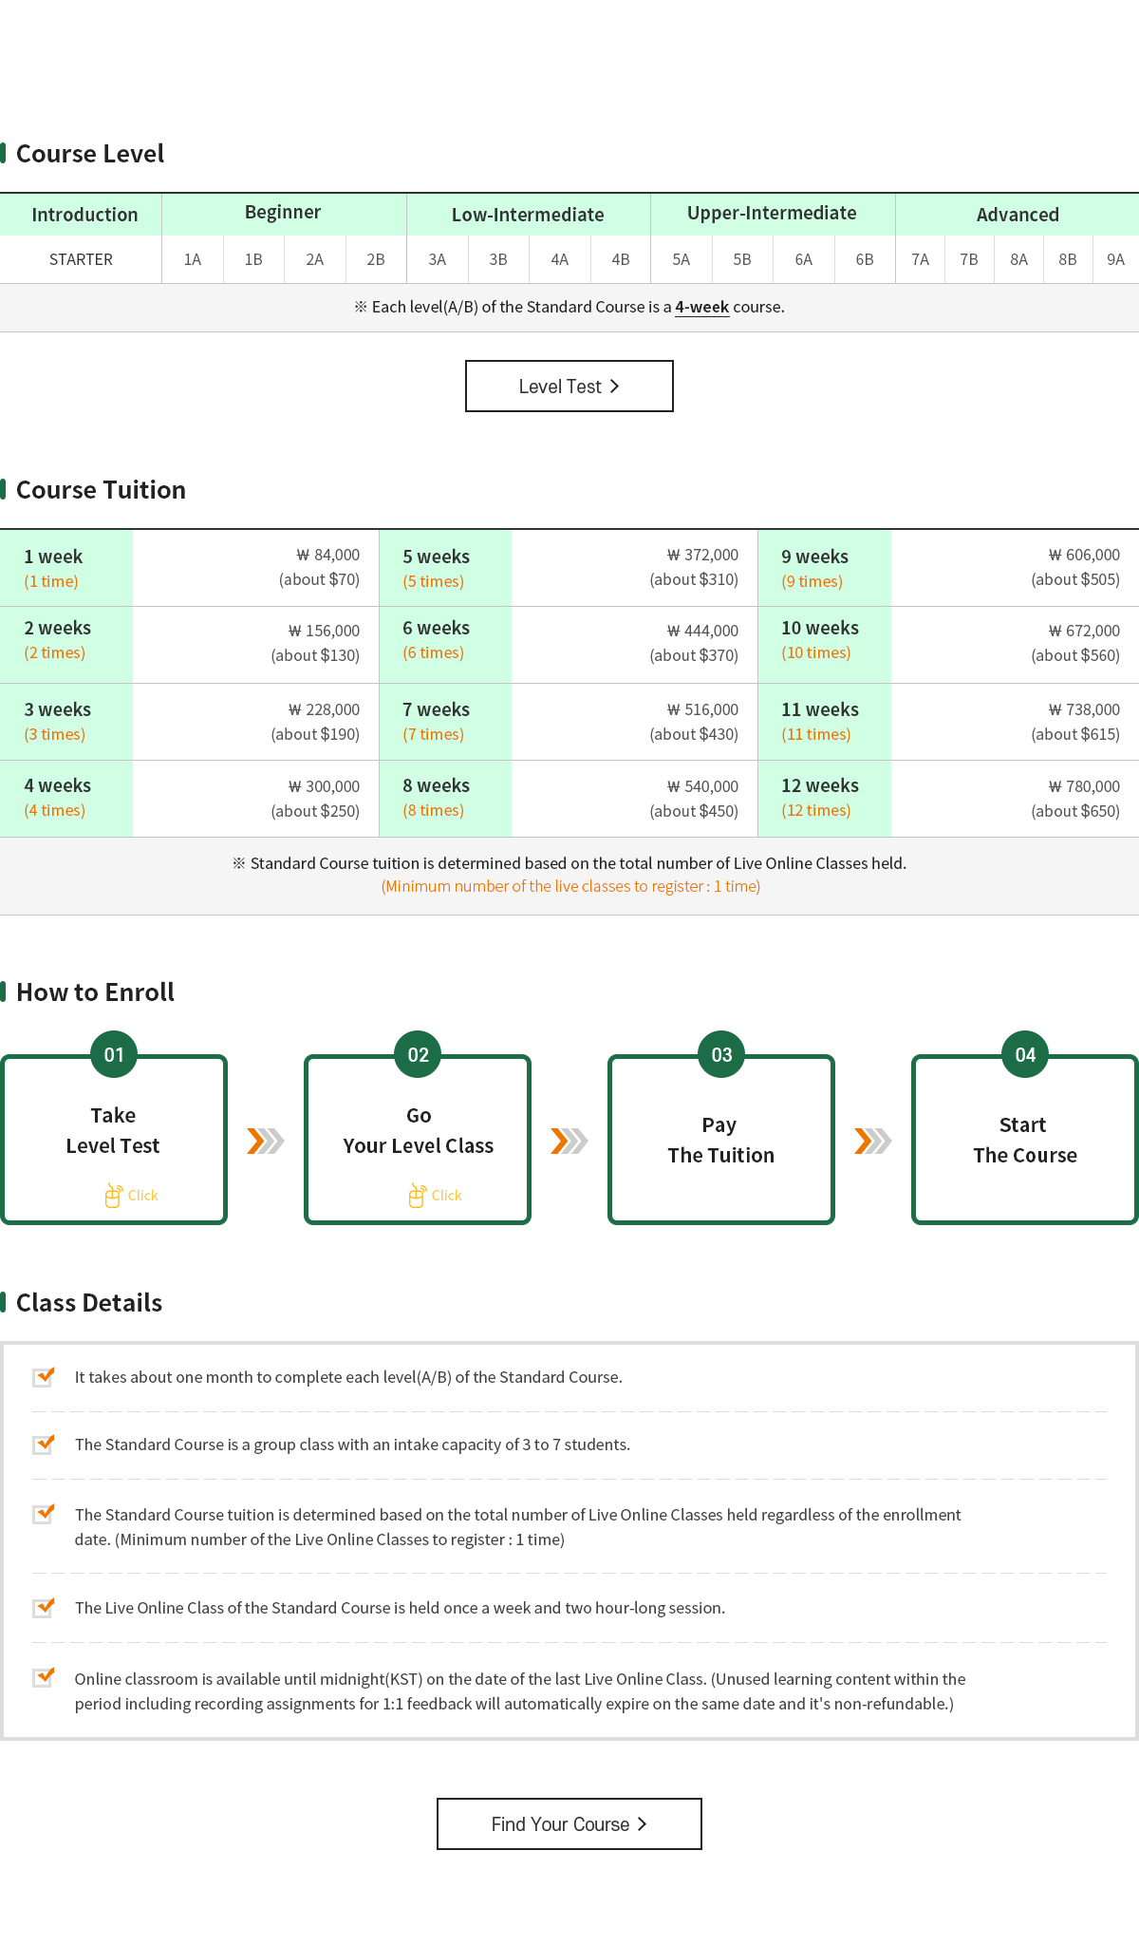Click the 5A level cell
Viewport: 1139px width, 1945px height.
(x=682, y=259)
